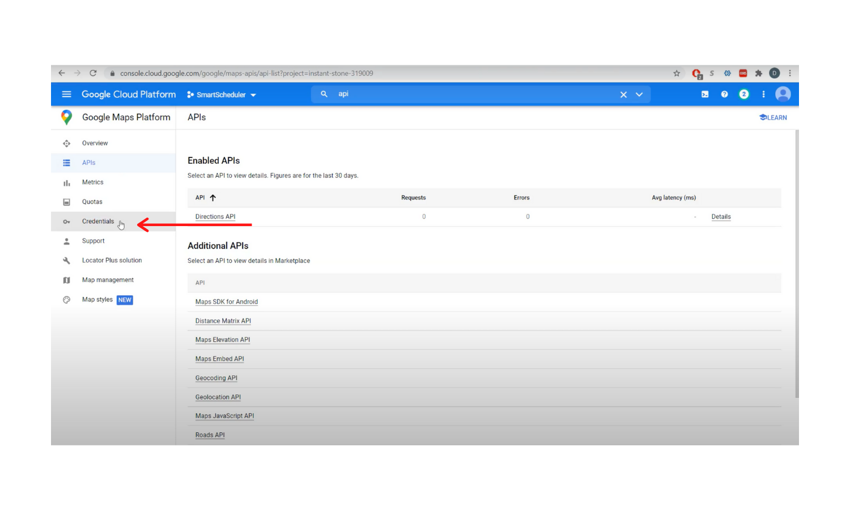Open Credentials in the sidebar
This screenshot has width=850, height=510.
98,222
